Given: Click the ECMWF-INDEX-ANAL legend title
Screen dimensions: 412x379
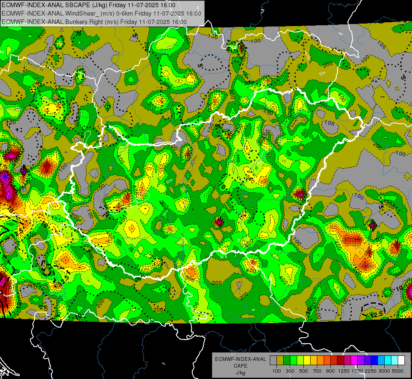Looking at the screenshot, I should pos(240,359).
